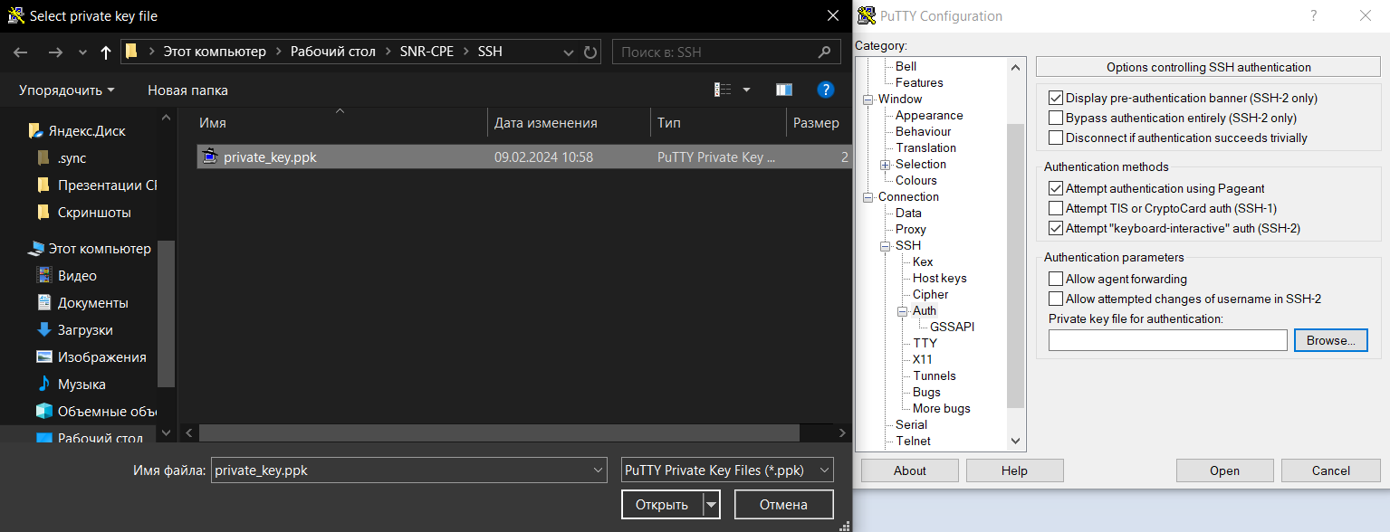Select Tunnels in the category tree
This screenshot has width=1390, height=532.
934,375
